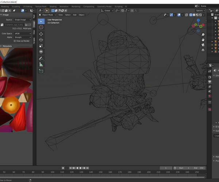Switch to the UV Editing workspace tab
The image size is (219, 182).
pyautogui.click(x=27, y=7)
